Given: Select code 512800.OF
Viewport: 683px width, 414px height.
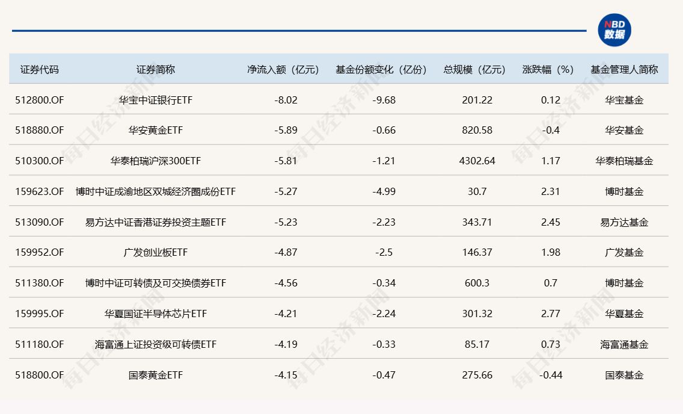Looking at the screenshot, I should click(x=40, y=100).
